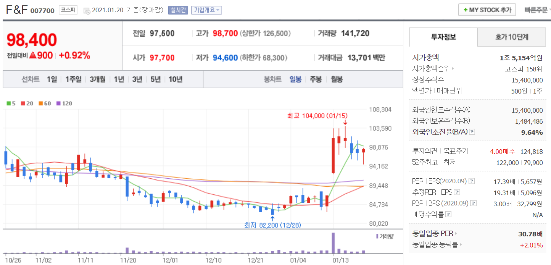The image size is (551, 265).
Task: Click help icon beside PBR BPS(2020.09)
Action: pos(474,203)
